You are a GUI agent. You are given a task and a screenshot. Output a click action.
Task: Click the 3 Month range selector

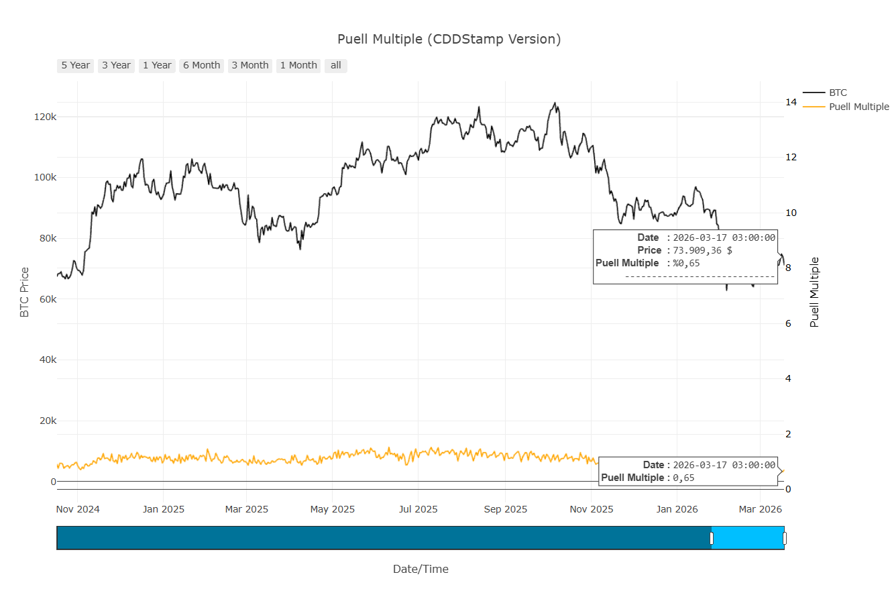(x=249, y=65)
